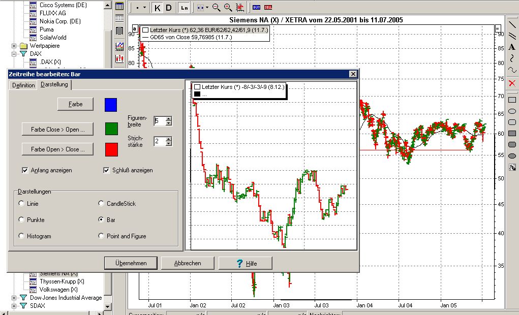Click the Figurenbreite input field
The image size is (519, 315).
(x=160, y=121)
